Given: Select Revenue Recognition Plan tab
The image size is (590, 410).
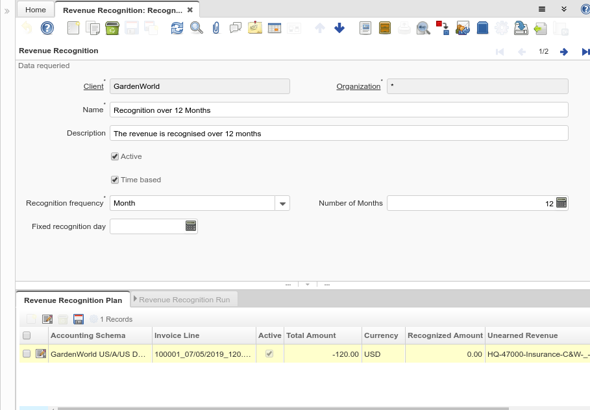Looking at the screenshot, I should click(x=73, y=300).
